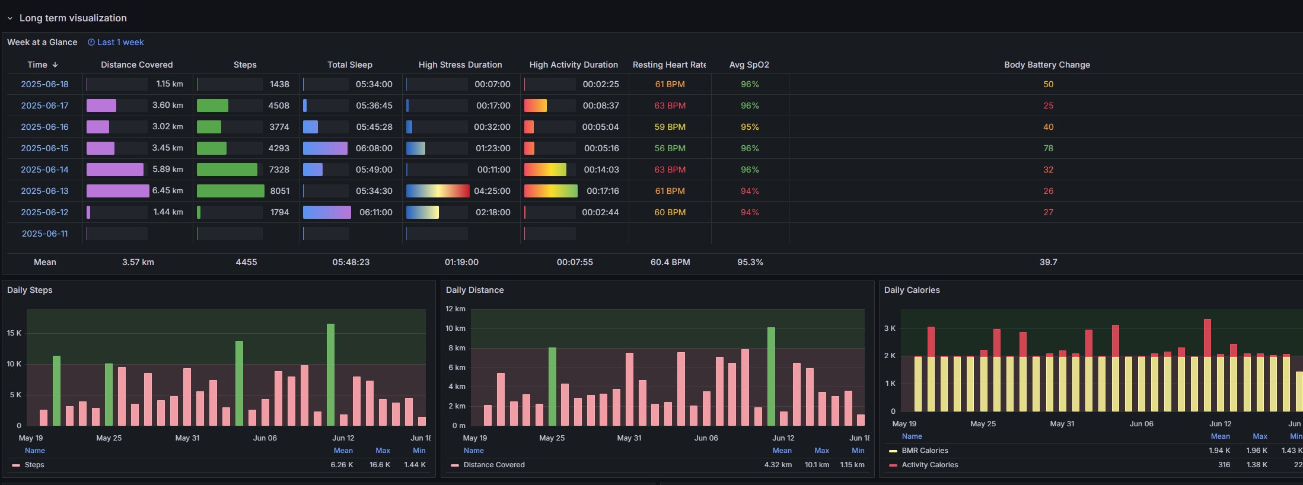Sort by Total Sleep column header
The height and width of the screenshot is (485, 1303).
point(350,65)
